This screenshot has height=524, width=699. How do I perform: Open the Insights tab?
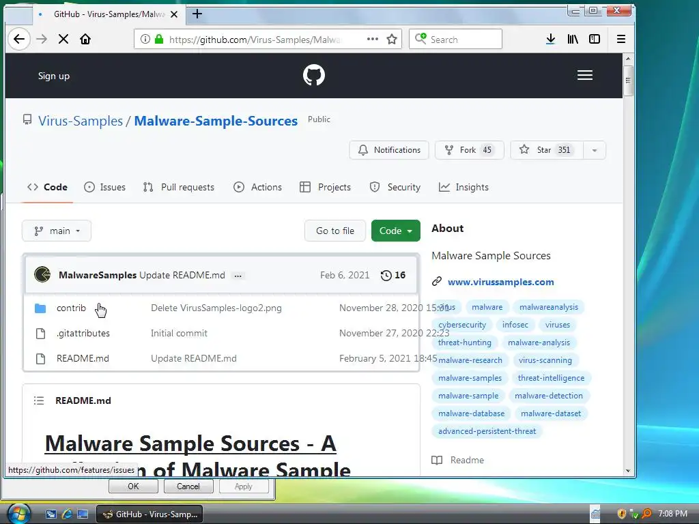click(463, 187)
